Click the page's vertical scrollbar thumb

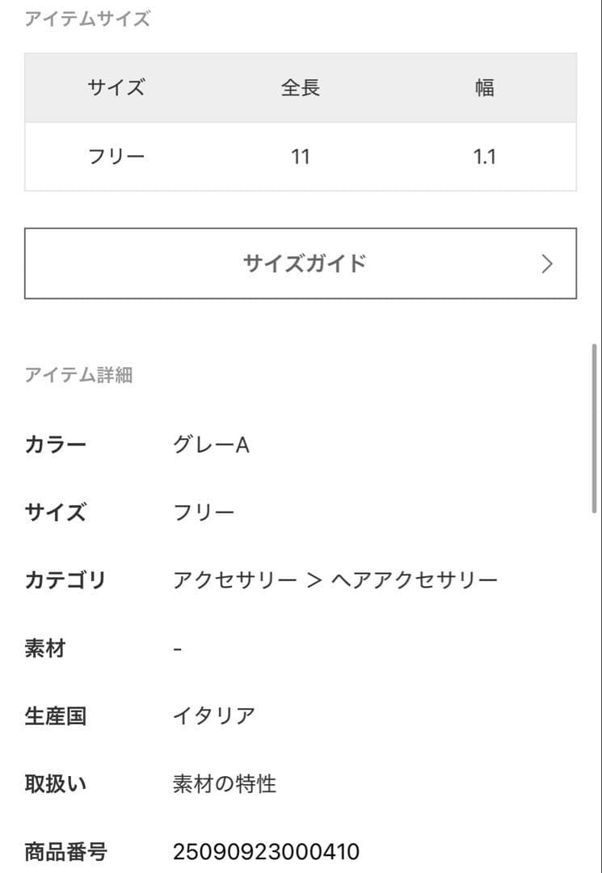595,428
